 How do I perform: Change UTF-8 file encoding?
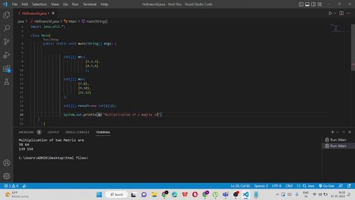click(x=277, y=186)
